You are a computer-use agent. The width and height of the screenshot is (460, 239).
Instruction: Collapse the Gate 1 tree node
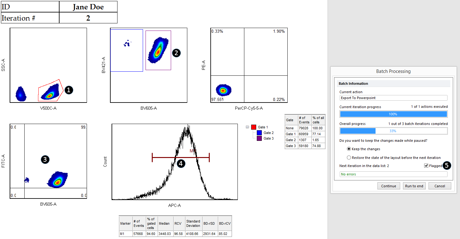[x=247, y=127]
